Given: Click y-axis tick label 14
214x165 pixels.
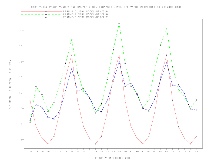Looking at the screenshot, I should (21, 77).
